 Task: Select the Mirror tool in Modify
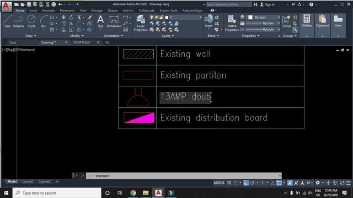(x=71, y=24)
